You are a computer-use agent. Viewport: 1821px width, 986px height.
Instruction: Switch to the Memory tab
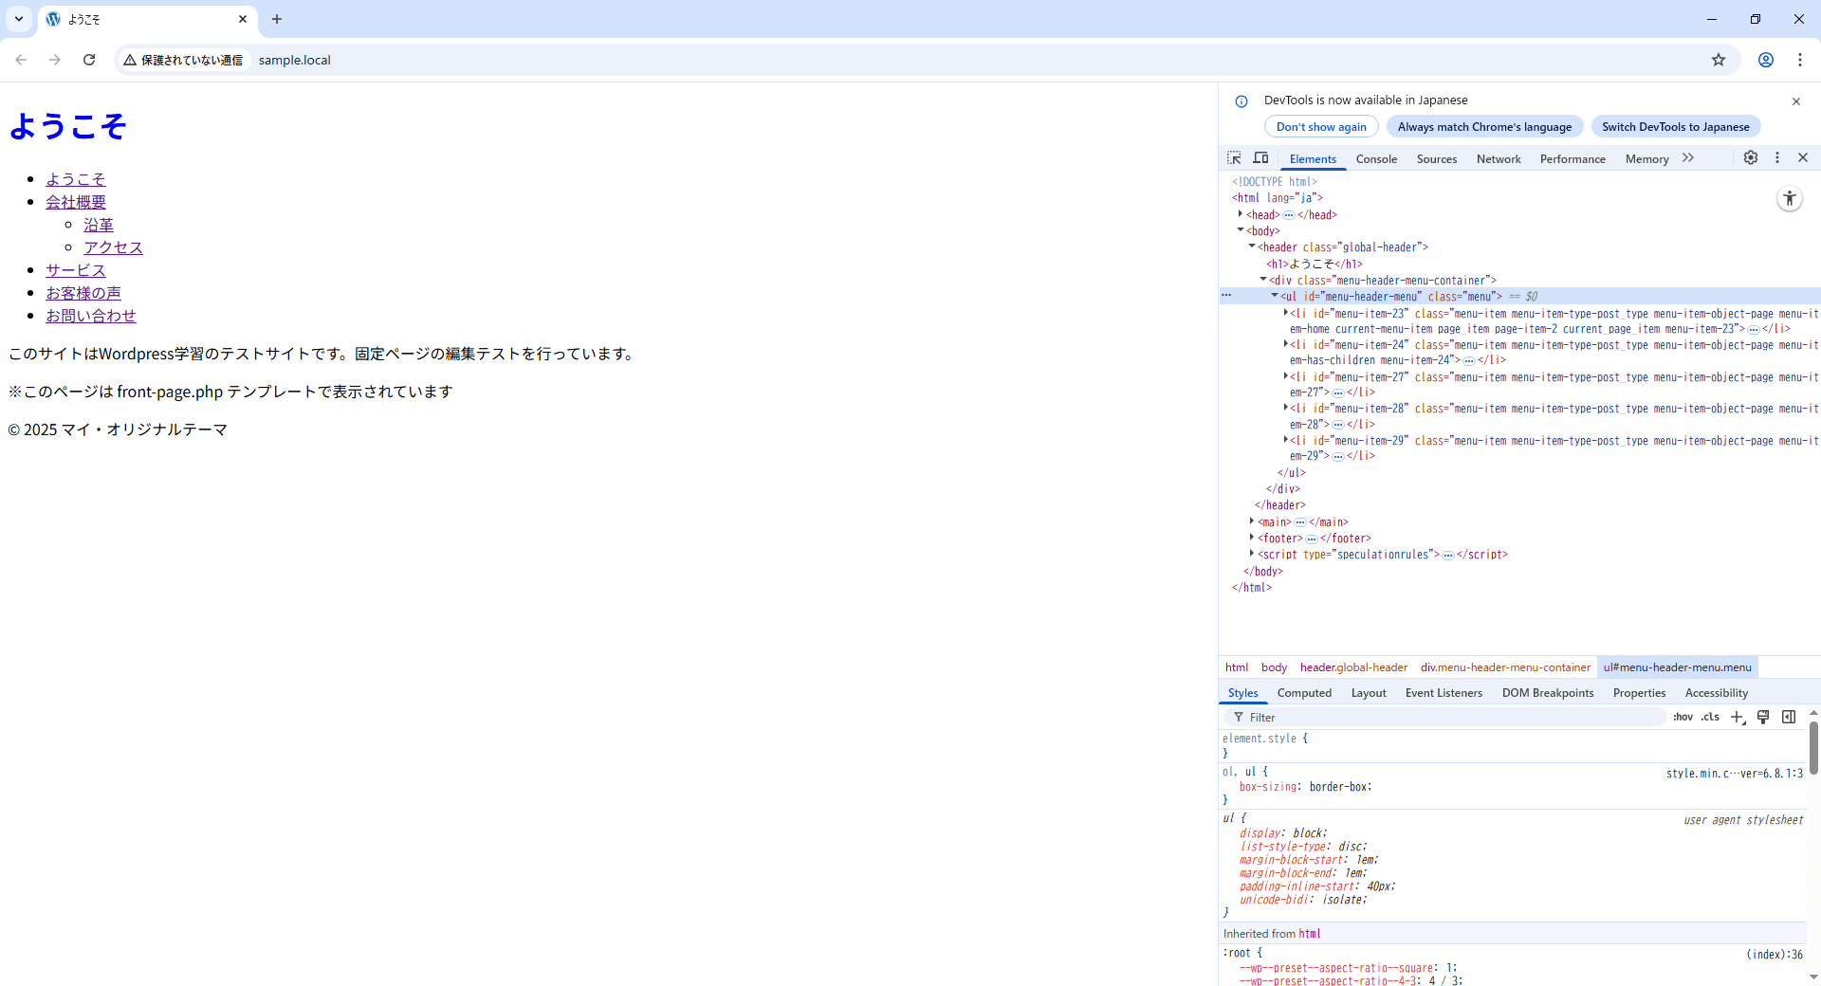(x=1646, y=159)
